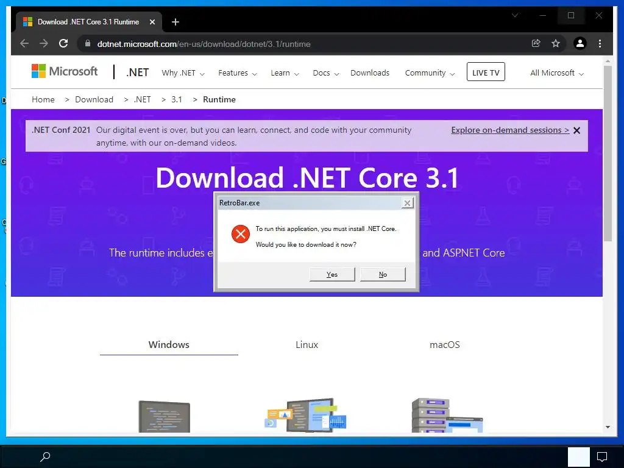Click the Windows taskbar search icon
The width and height of the screenshot is (624, 468).
pyautogui.click(x=45, y=456)
